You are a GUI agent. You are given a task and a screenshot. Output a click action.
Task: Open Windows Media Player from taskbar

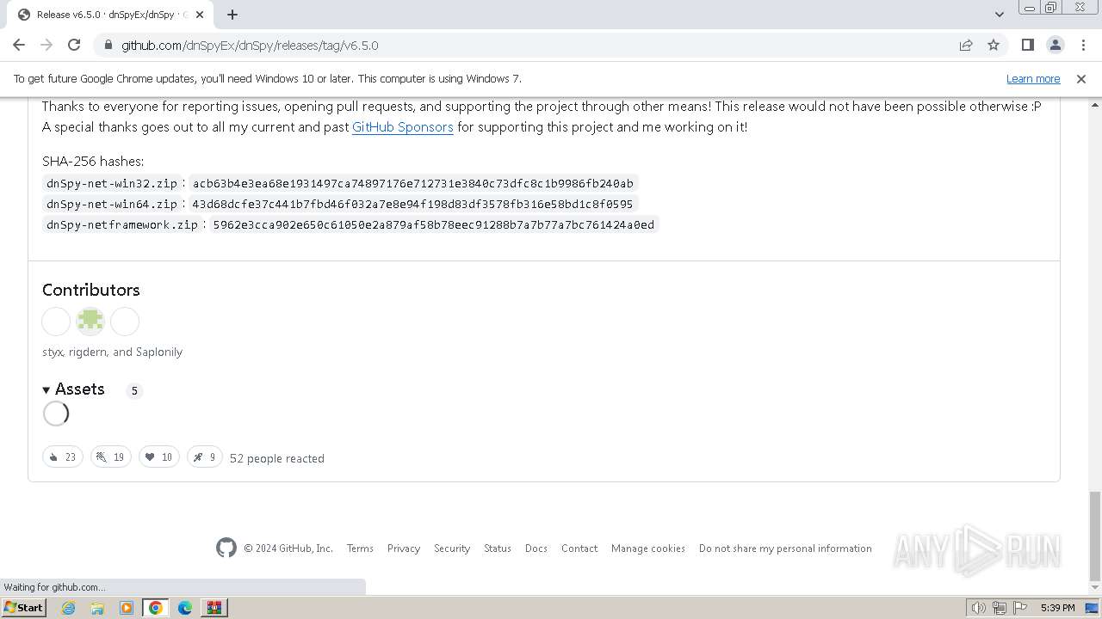tap(127, 608)
